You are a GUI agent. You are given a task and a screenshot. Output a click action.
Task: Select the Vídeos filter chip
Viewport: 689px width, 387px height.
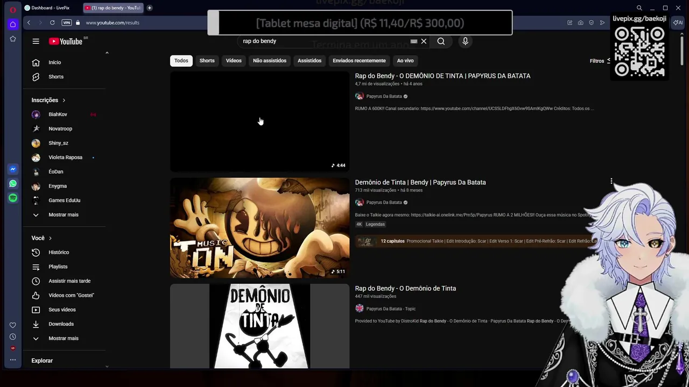point(234,61)
